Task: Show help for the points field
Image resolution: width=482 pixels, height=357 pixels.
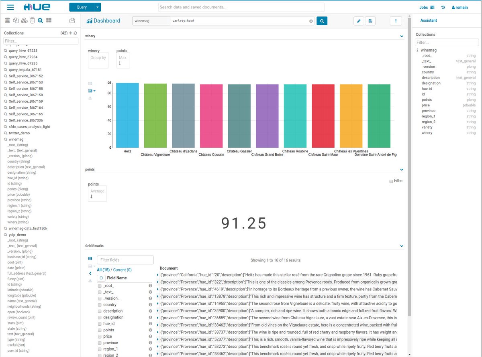Action: (150, 330)
